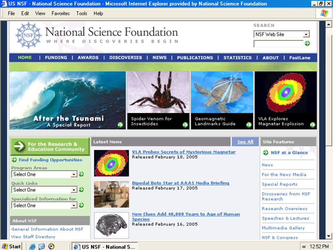Open the View menu
The width and height of the screenshot is (333, 250).
(40, 14)
